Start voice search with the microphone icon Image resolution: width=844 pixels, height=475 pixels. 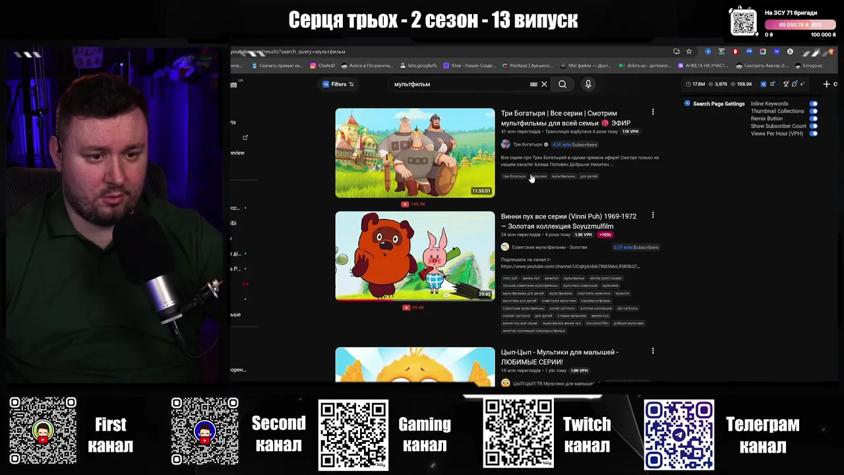pyautogui.click(x=588, y=84)
